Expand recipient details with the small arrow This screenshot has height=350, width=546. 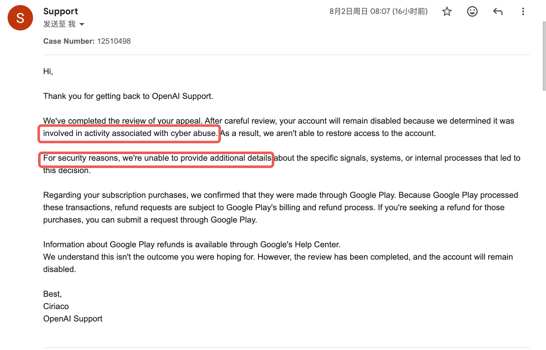click(82, 24)
